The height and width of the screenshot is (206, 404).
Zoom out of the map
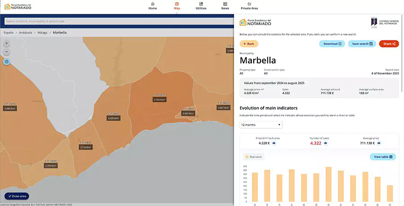tap(7, 52)
